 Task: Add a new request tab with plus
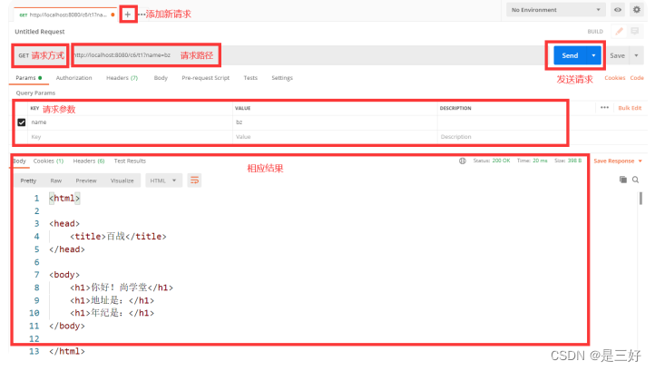128,15
